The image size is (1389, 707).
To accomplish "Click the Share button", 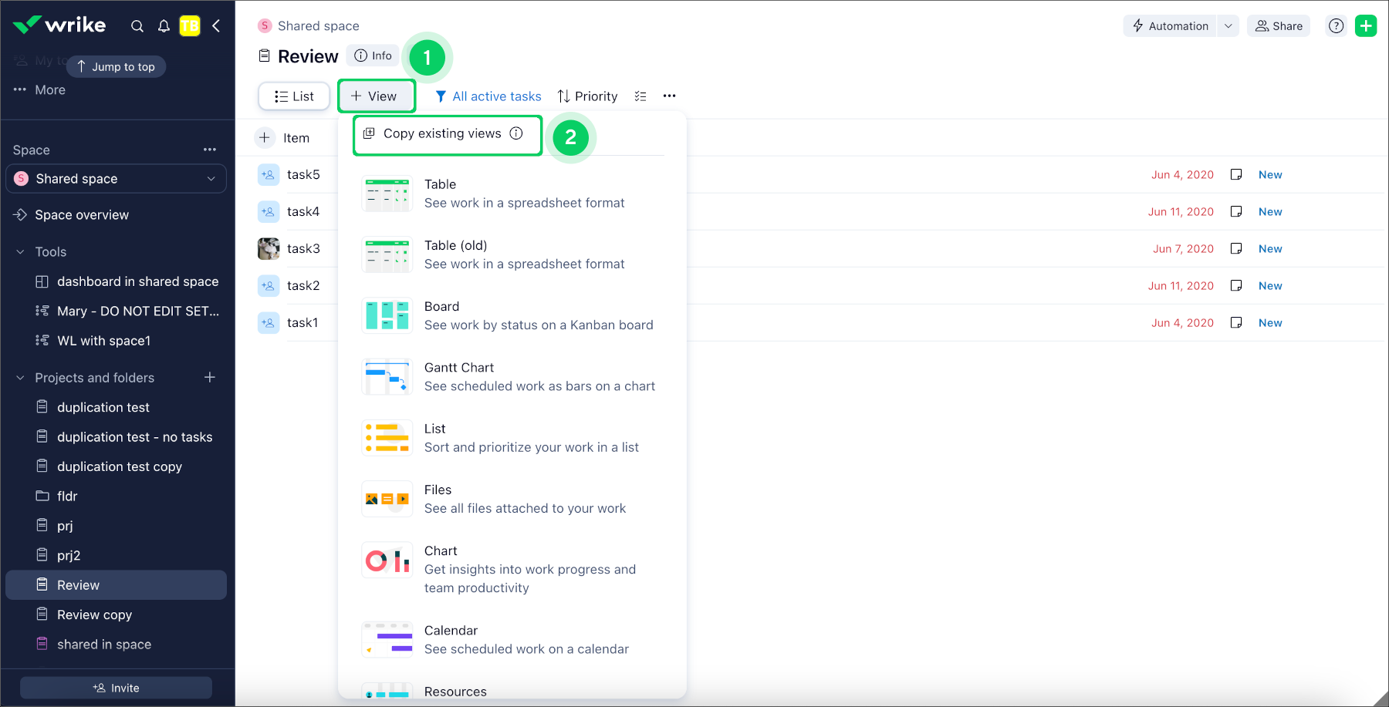I will click(1279, 26).
